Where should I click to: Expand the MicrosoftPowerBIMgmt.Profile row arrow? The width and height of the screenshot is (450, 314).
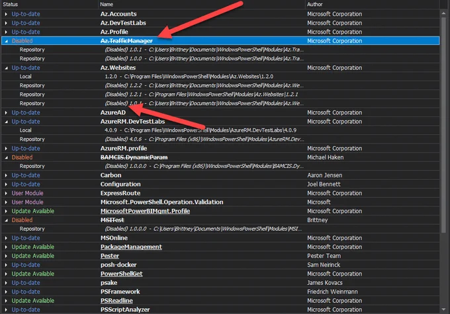(x=6, y=211)
